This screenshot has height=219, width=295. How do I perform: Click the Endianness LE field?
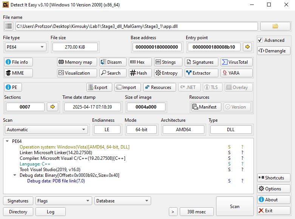(107, 129)
